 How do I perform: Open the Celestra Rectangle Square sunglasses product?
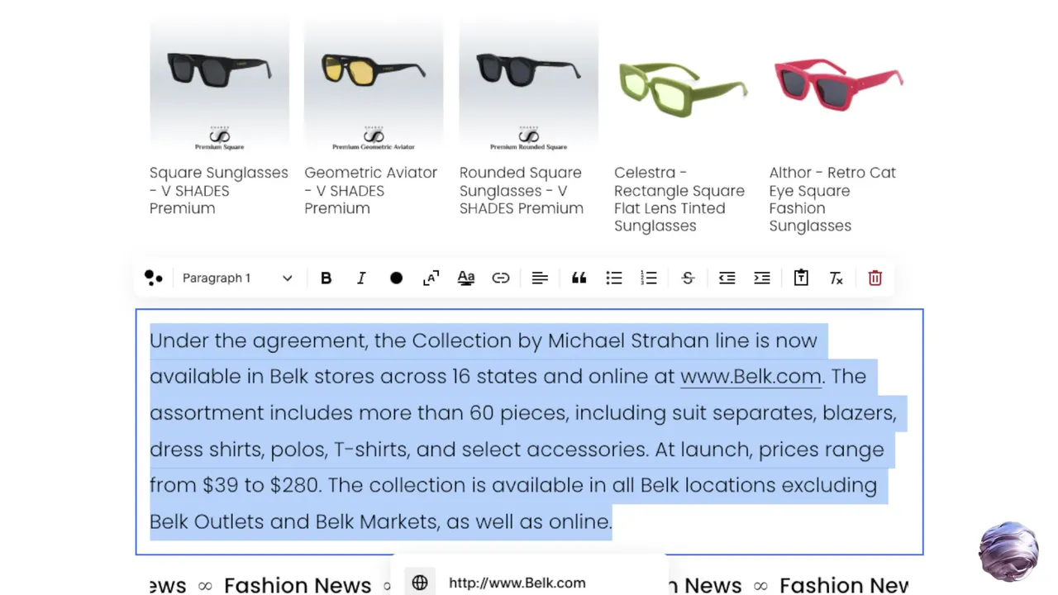point(679,199)
